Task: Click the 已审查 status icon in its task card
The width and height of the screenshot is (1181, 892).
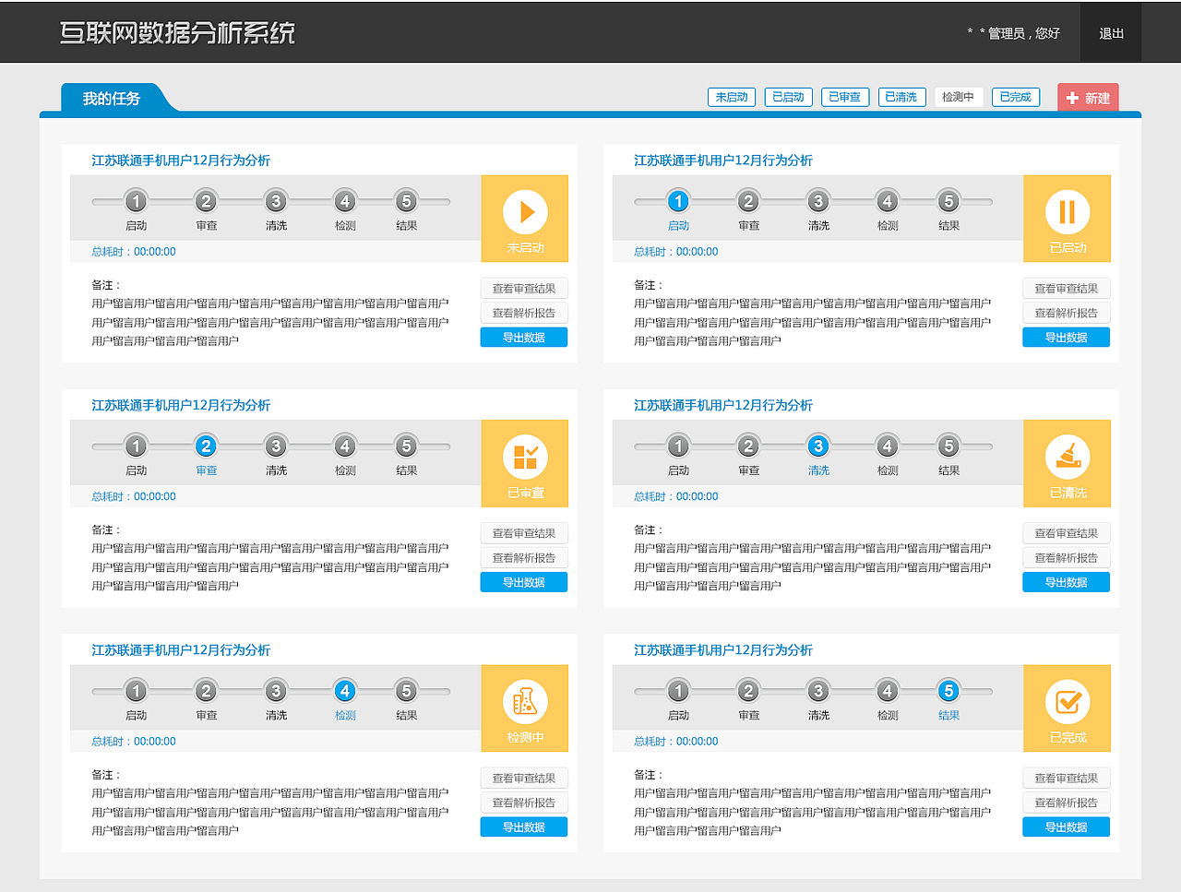Action: click(x=525, y=457)
